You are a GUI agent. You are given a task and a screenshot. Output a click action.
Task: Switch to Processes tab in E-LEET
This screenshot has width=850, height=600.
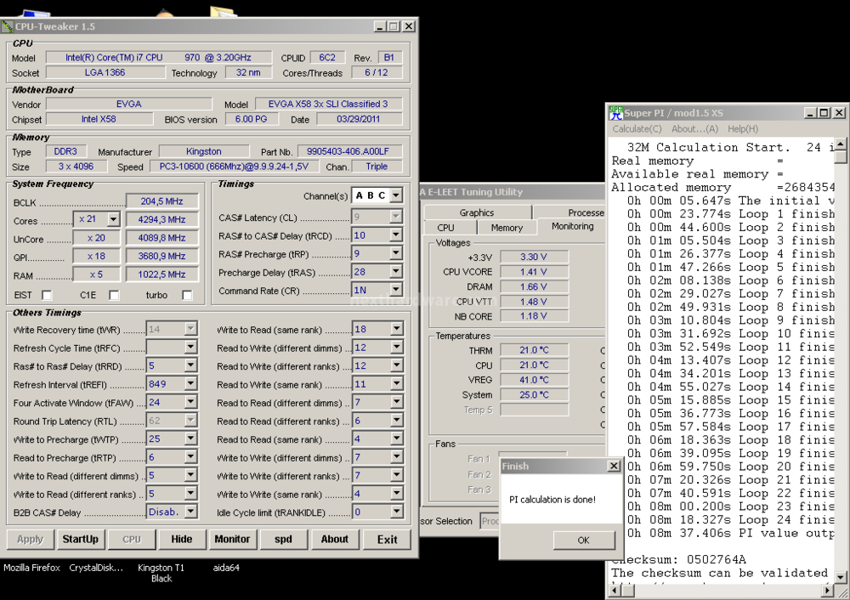coord(586,212)
